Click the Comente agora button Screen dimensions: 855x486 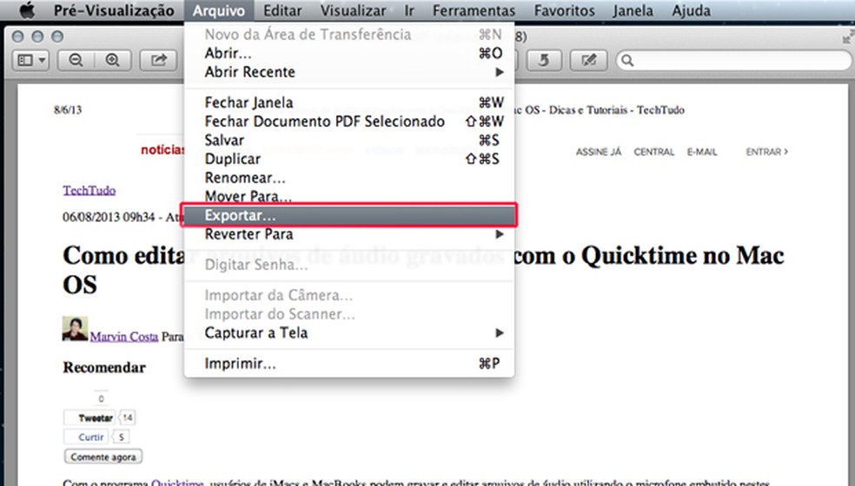[103, 456]
